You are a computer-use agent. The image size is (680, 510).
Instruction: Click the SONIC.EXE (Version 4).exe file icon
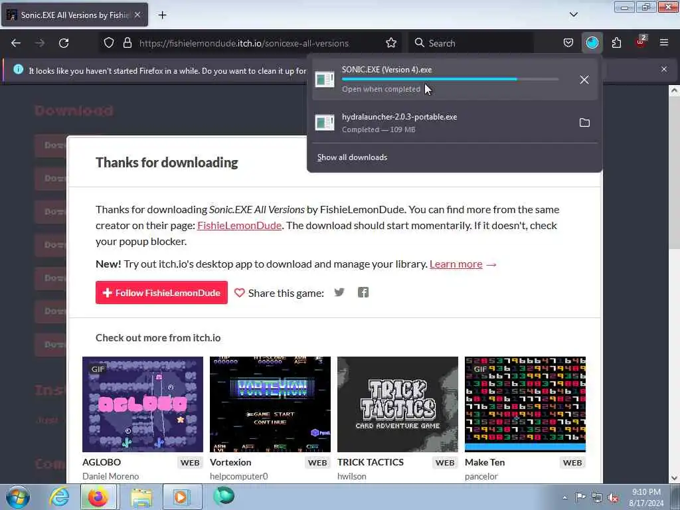coord(325,80)
